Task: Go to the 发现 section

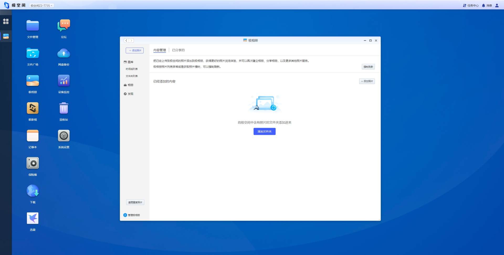Action: tap(130, 94)
